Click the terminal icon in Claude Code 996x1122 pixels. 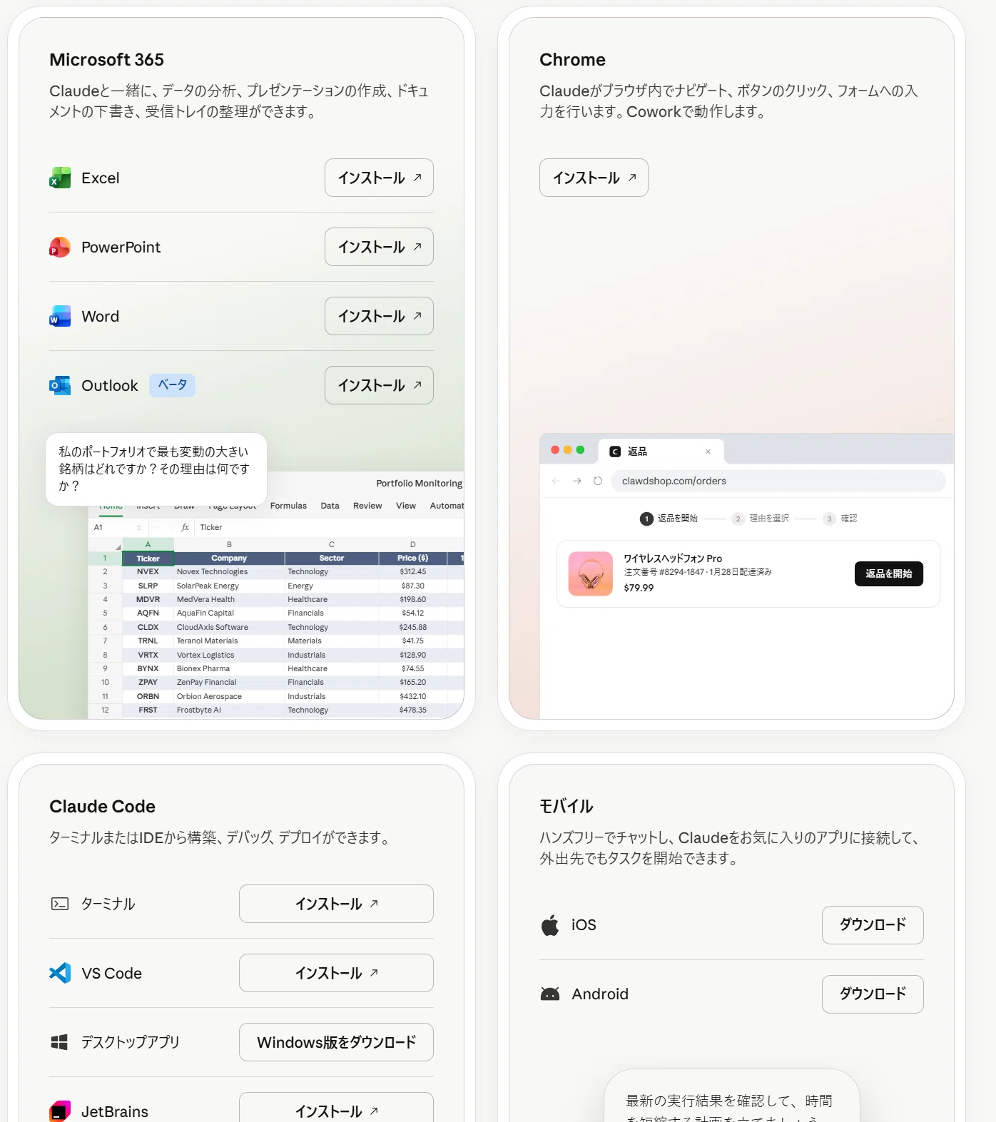60,904
